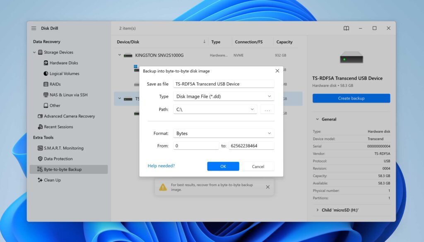Viewport: 424px width, 242px height.
Task: Open Logical Volumes section
Action: (x=64, y=74)
